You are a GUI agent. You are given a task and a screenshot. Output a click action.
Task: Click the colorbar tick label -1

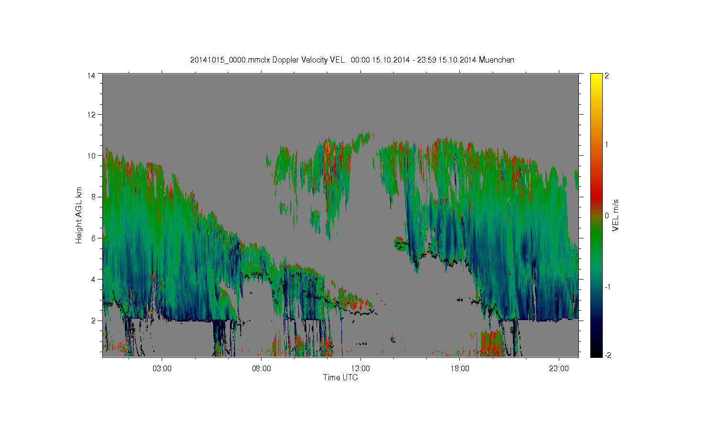tap(608, 287)
